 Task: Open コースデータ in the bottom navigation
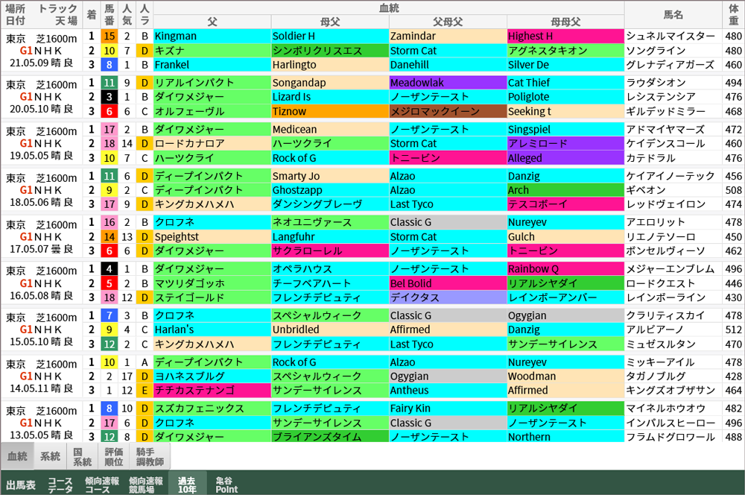click(60, 485)
